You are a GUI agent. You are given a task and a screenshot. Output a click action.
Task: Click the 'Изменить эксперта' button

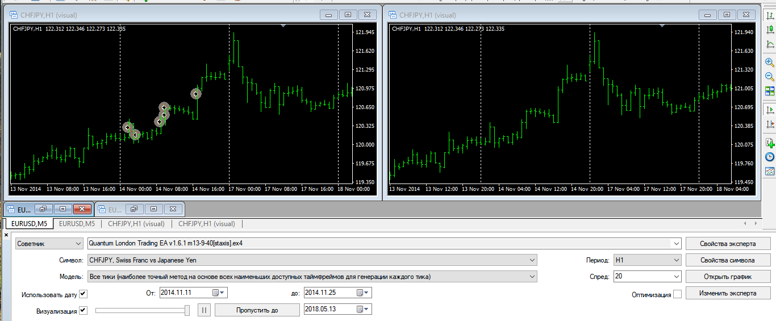728,293
